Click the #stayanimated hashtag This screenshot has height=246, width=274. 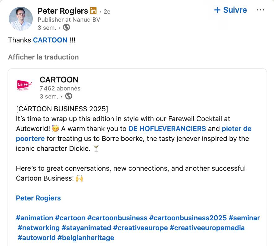pyautogui.click(x=86, y=228)
